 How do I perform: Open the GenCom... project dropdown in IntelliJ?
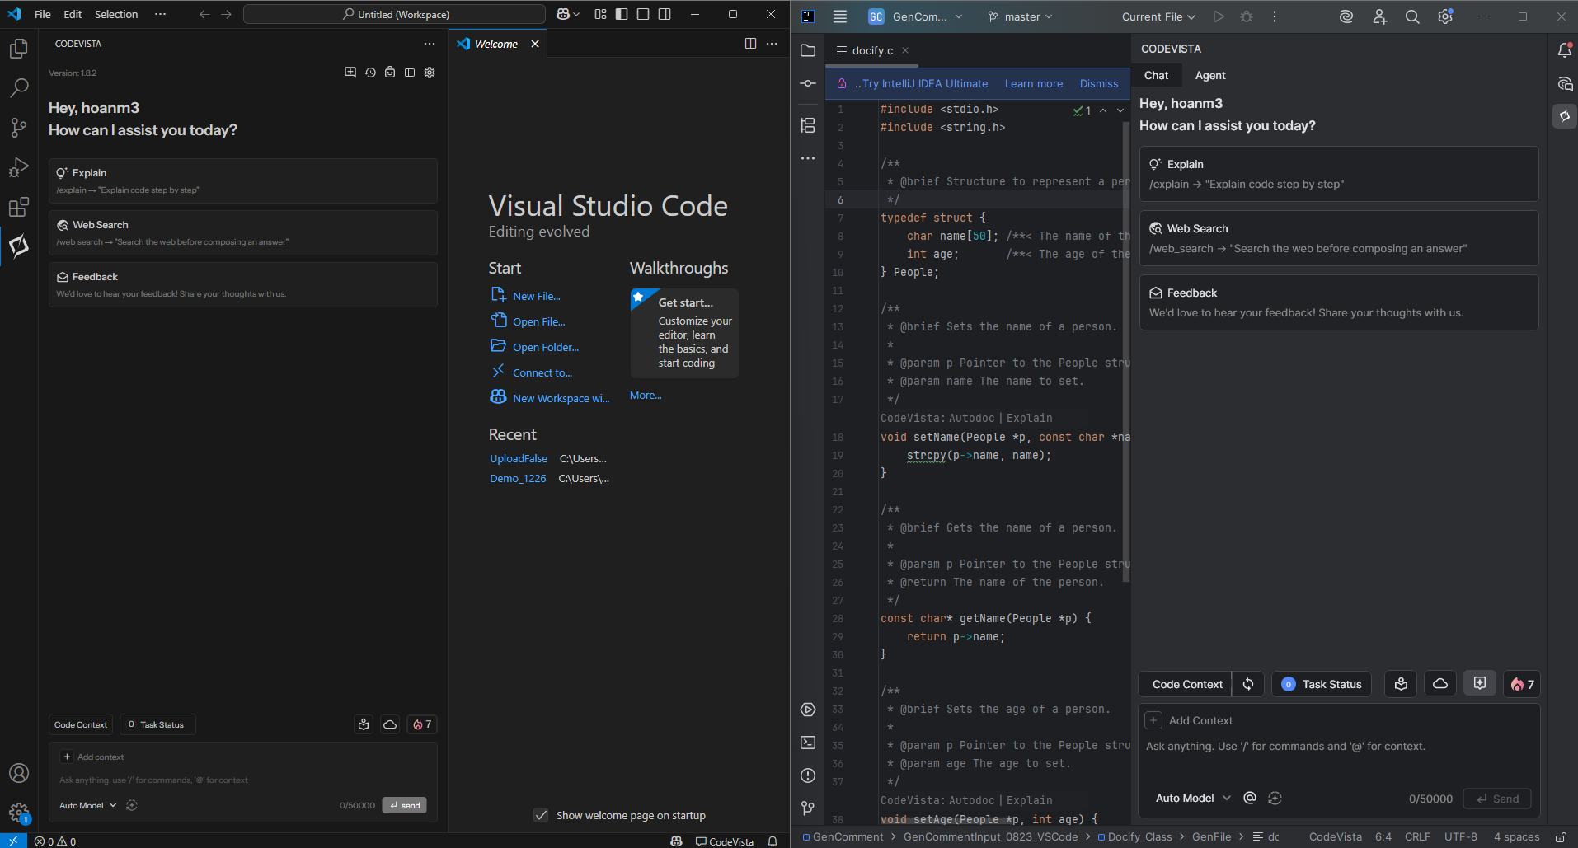[x=916, y=16]
